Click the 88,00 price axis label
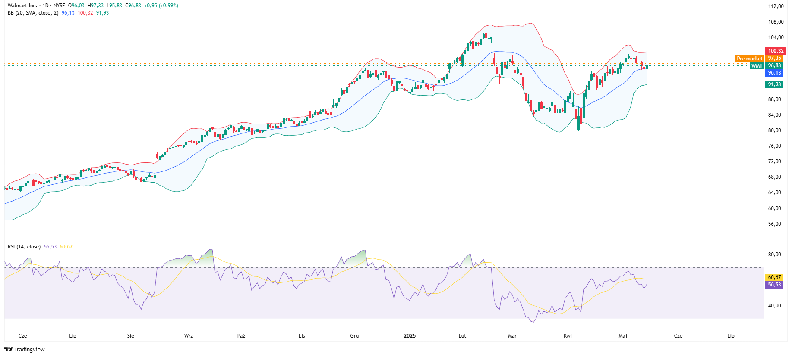Viewport: 792px width, 357px height. 774,99
